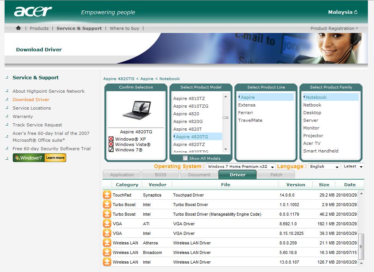This screenshot has width=374, height=272.
Task: Select Aspire 4820G model
Action: 188,121
